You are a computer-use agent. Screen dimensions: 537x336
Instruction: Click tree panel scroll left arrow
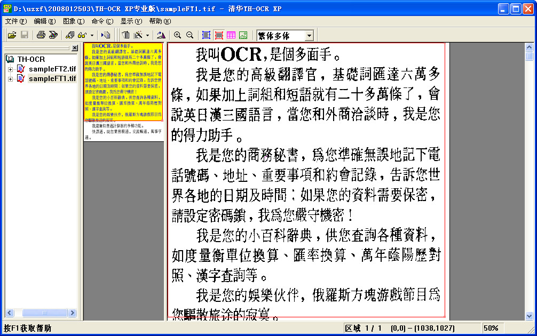coord(9,313)
